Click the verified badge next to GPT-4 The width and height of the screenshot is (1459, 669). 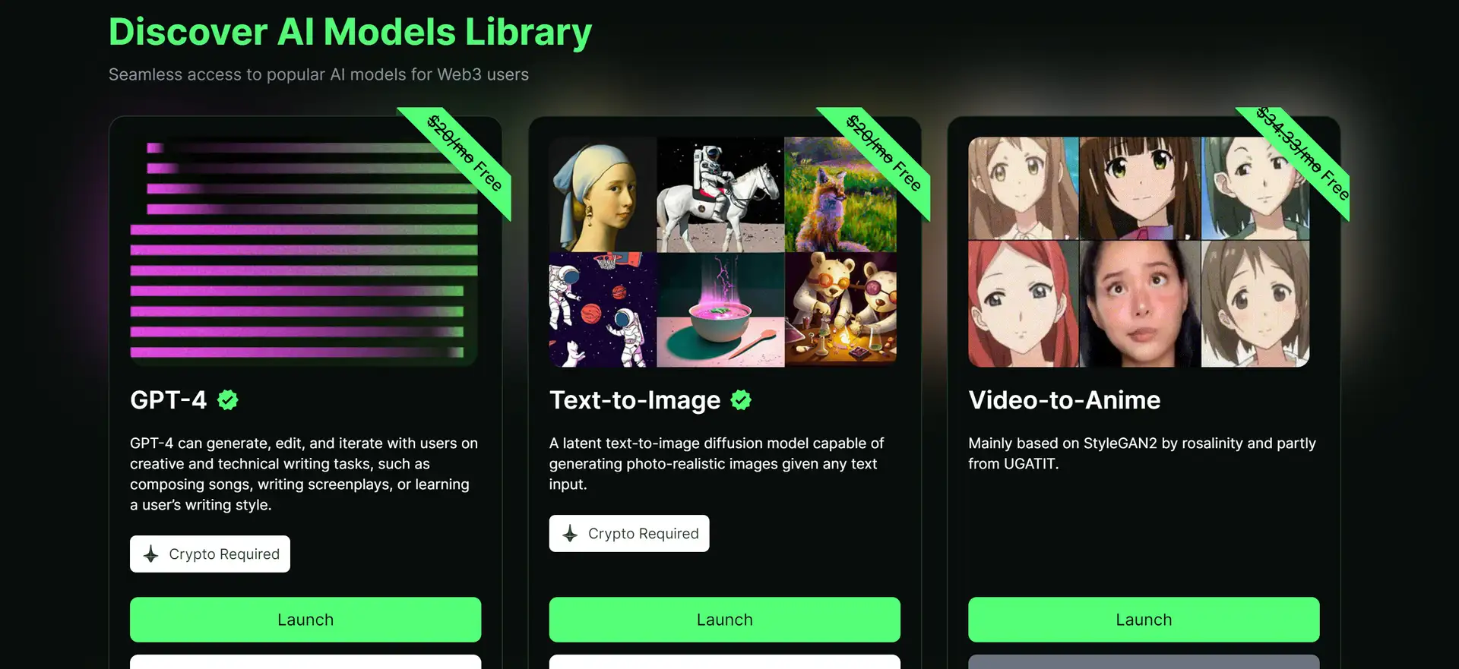pyautogui.click(x=228, y=400)
